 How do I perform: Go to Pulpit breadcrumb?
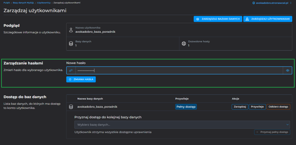pos(7,3)
